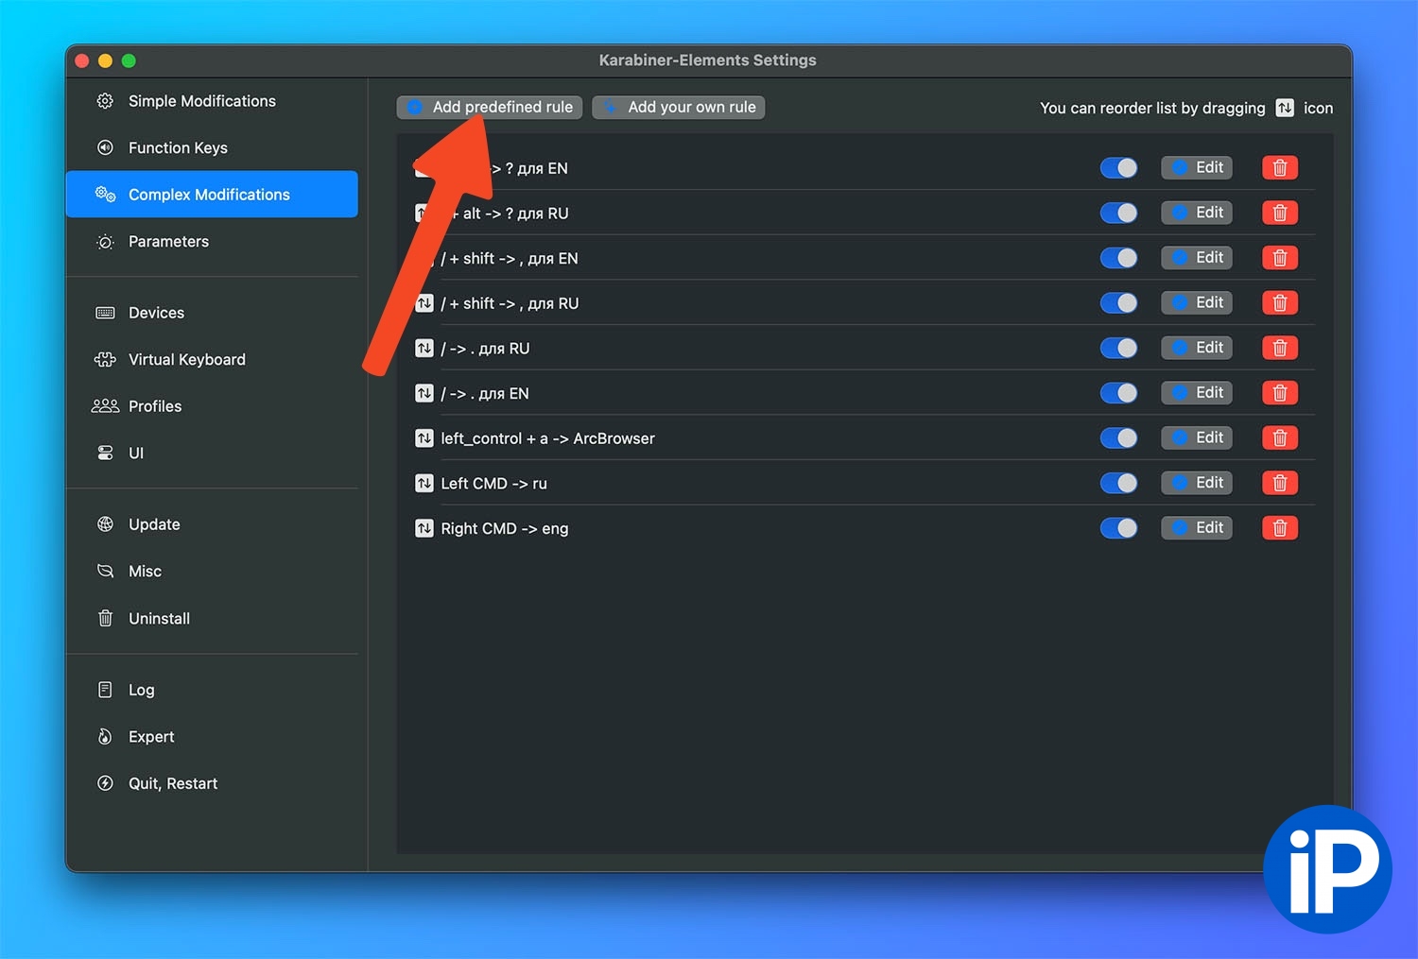Turn off the ArcBrowser rule switch
The width and height of the screenshot is (1418, 959).
1118,438
